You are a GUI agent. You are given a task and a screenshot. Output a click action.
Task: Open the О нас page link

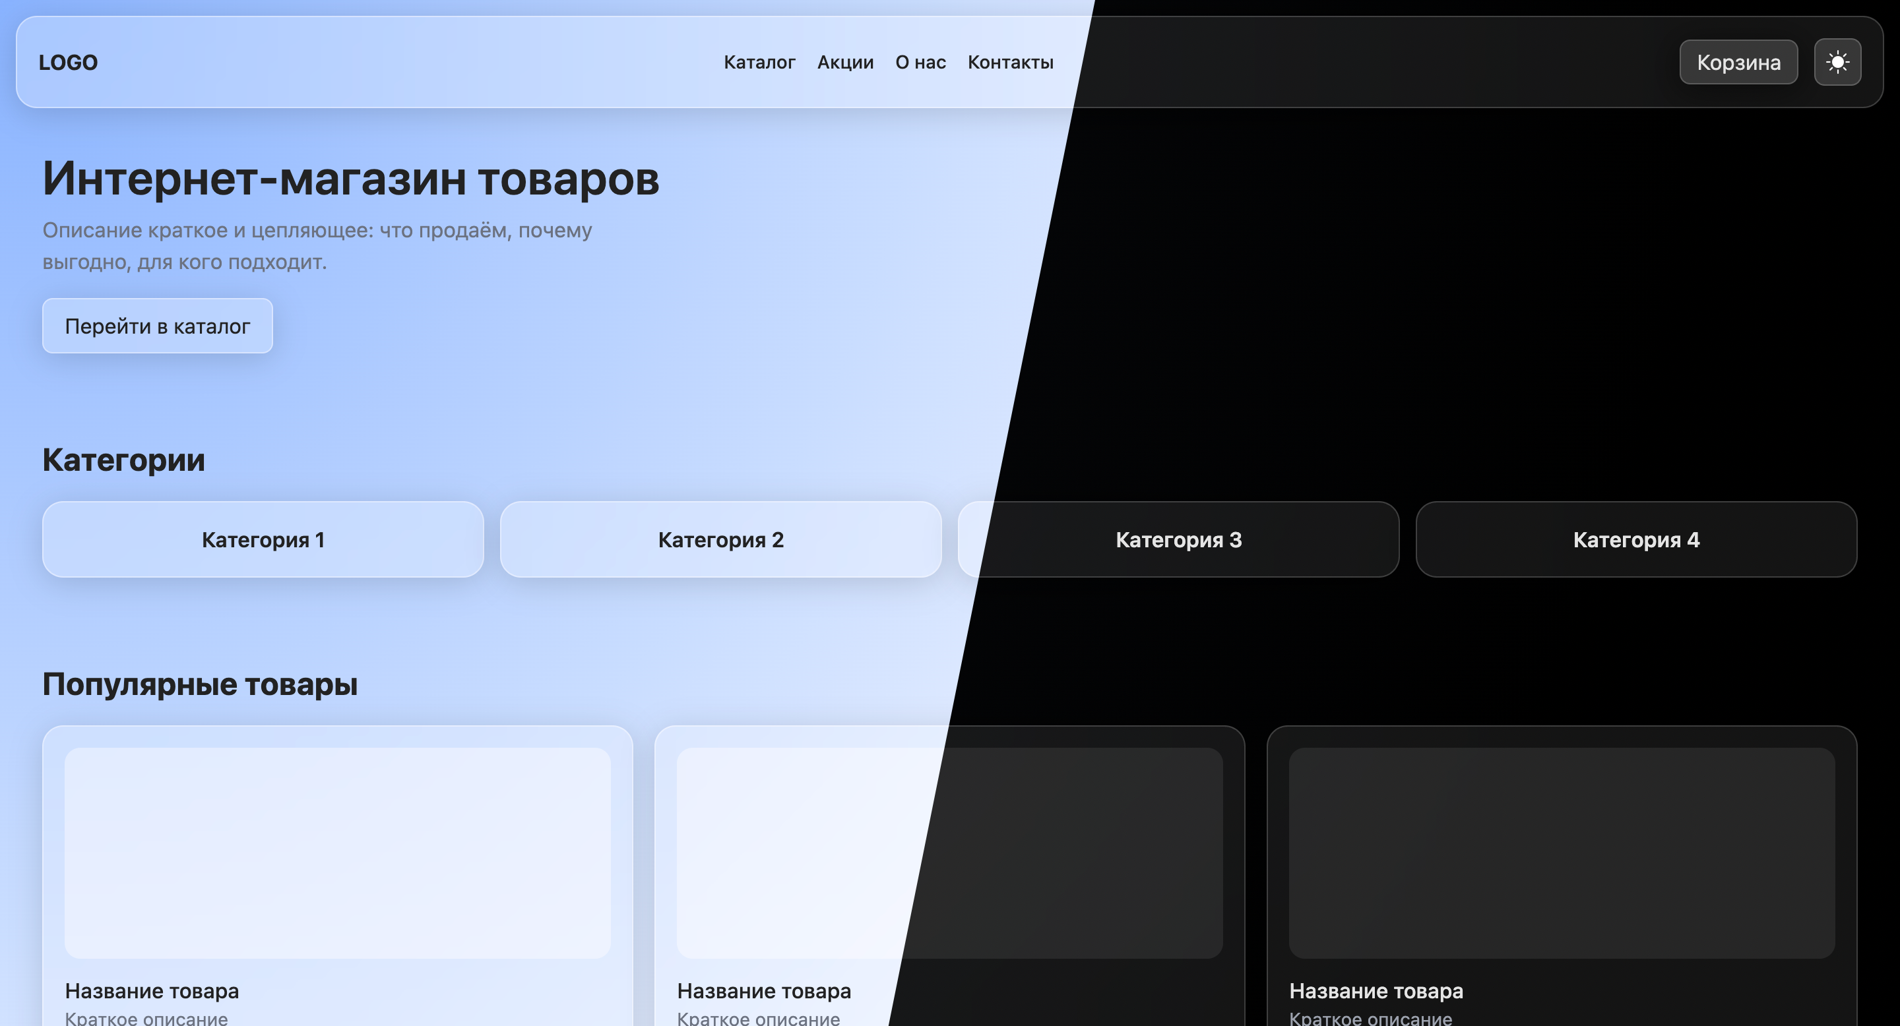point(920,63)
